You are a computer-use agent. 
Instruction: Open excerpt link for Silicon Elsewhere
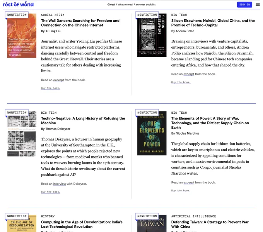pyautogui.click(x=189, y=74)
